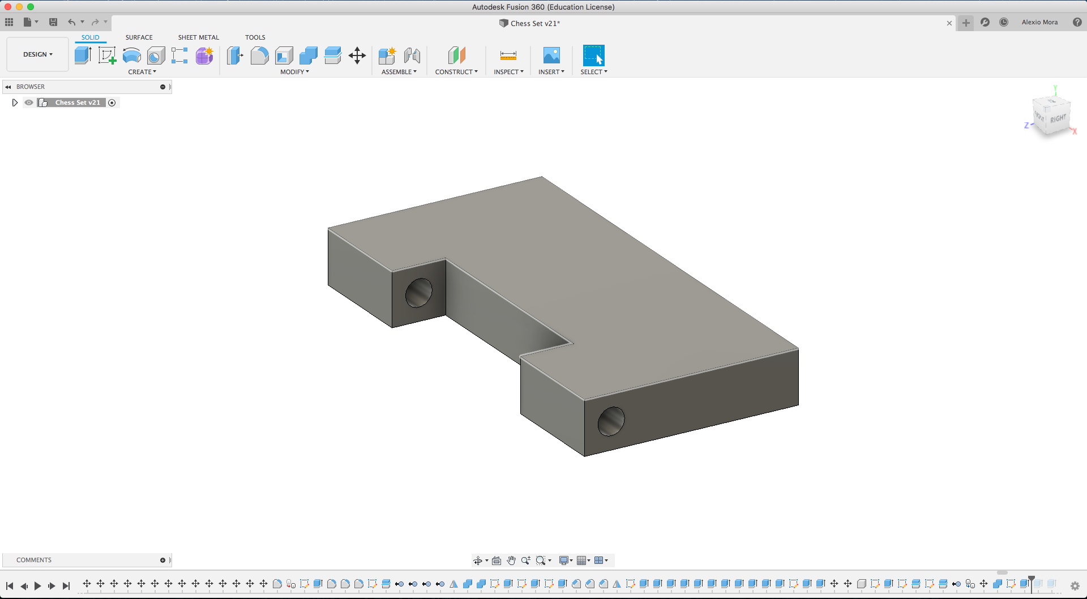Play the timeline animation

[37, 586]
